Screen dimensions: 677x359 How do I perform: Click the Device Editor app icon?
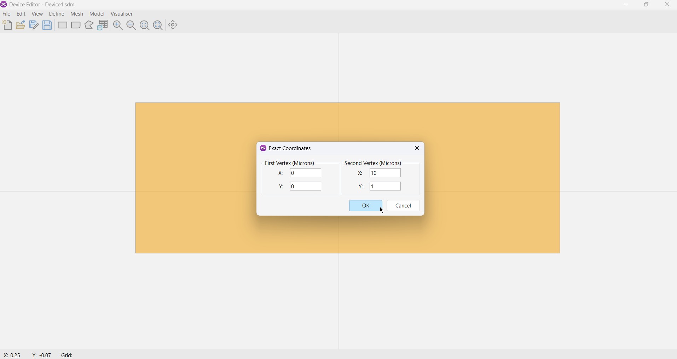coord(4,5)
